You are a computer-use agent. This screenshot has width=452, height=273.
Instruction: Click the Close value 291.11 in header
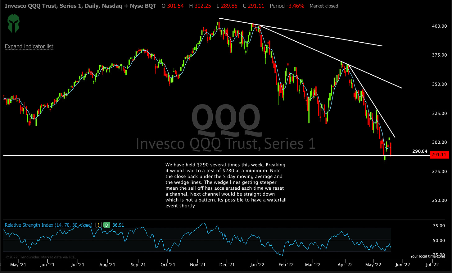[x=256, y=6]
